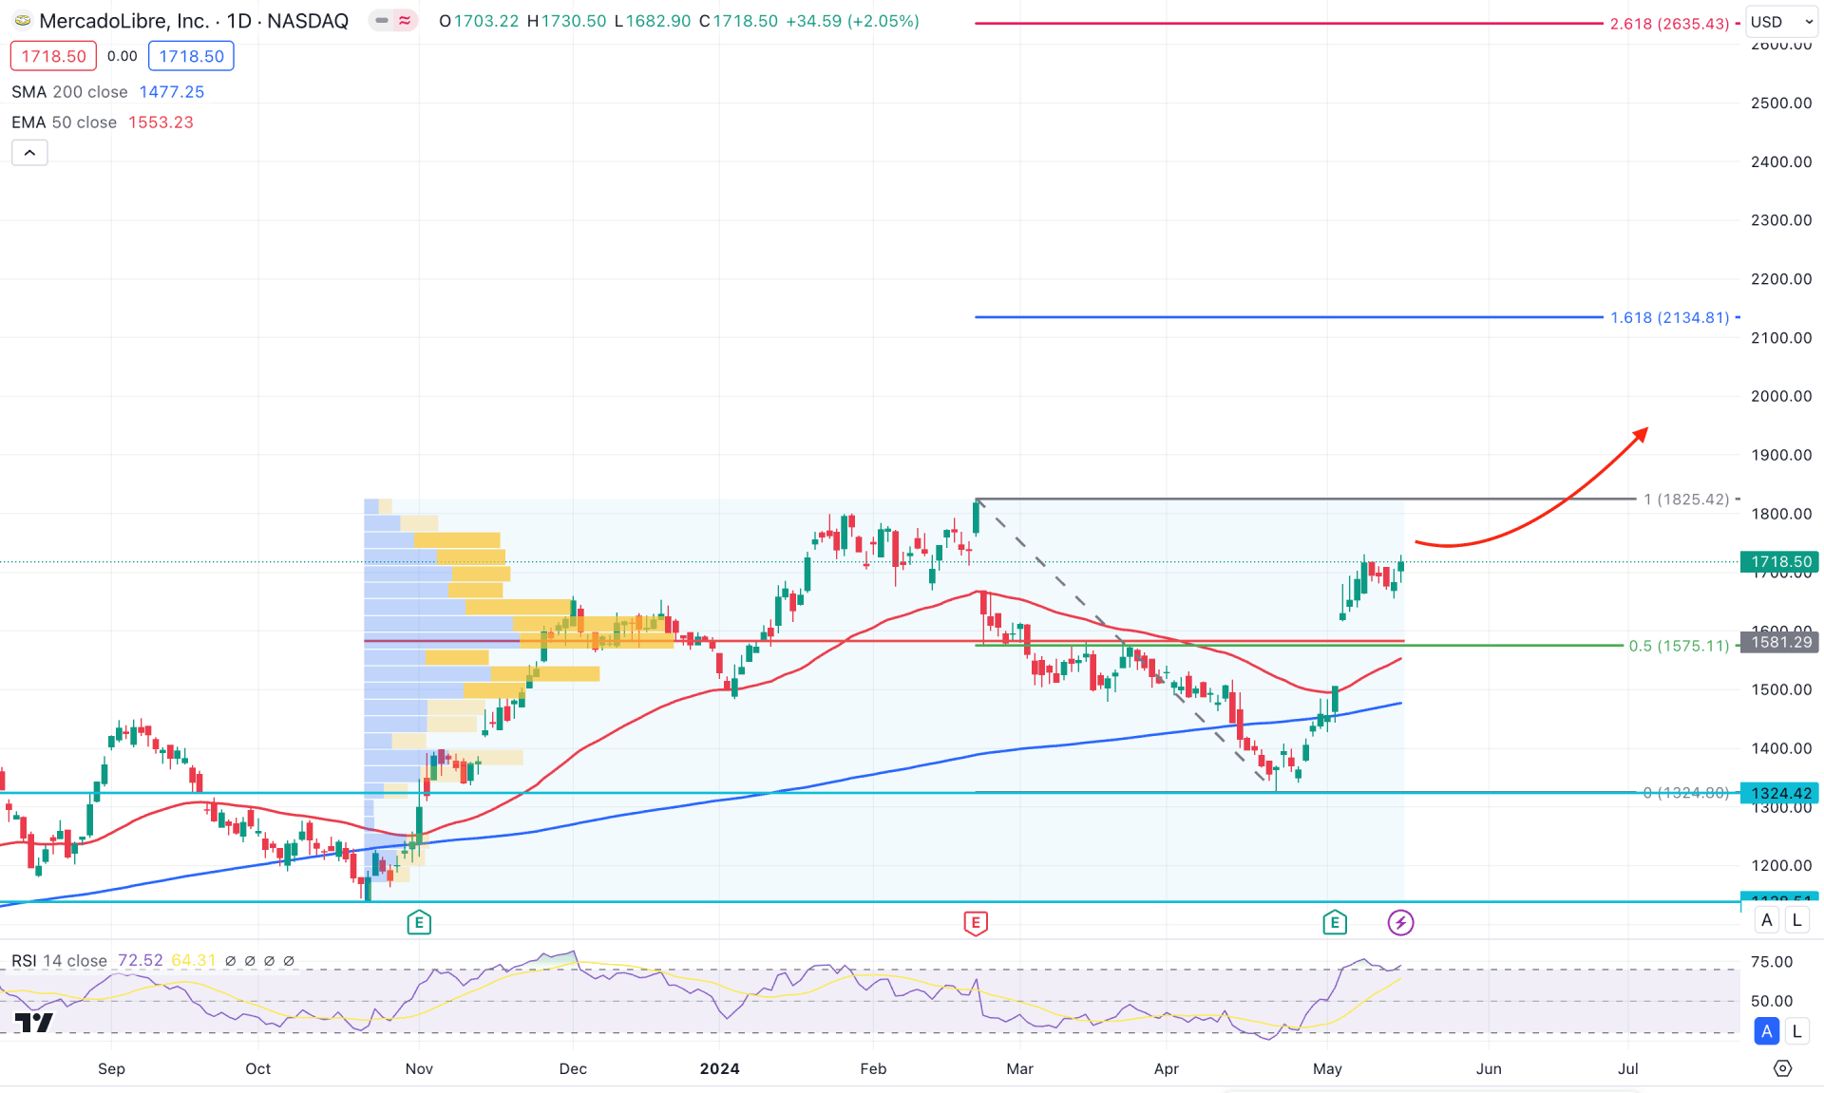Click the 0.00 spread value
Screen dimensions: 1824x1093
click(123, 56)
